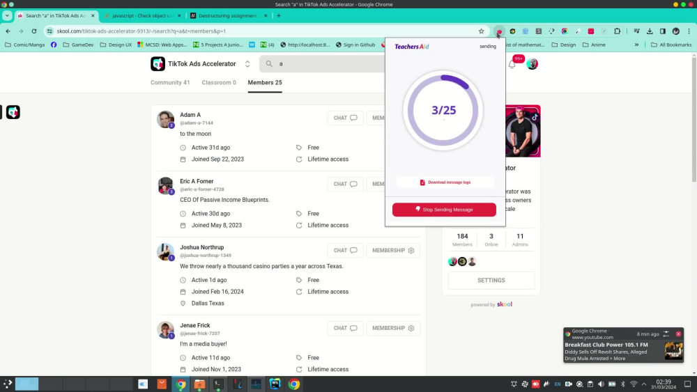Click the TikTok Ads Accelerator header logo
The height and width of the screenshot is (392, 697).
coord(158,64)
